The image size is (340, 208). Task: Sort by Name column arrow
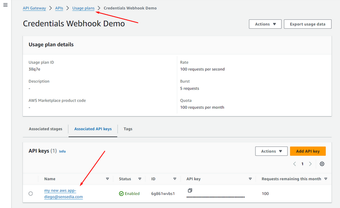107,179
